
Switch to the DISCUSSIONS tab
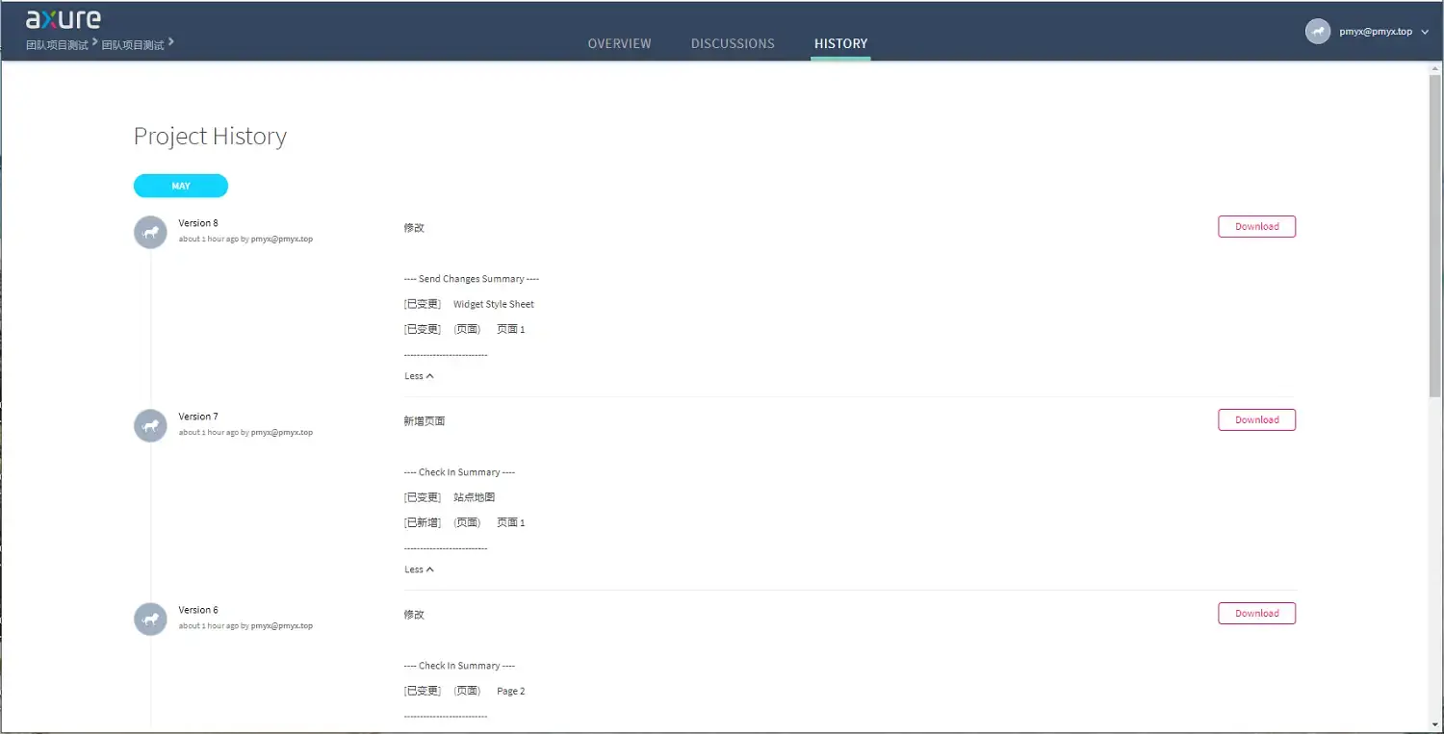tap(733, 43)
